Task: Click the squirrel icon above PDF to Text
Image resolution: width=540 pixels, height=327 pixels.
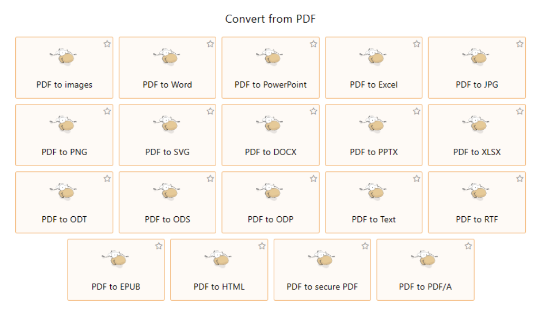Action: pyautogui.click(x=373, y=191)
